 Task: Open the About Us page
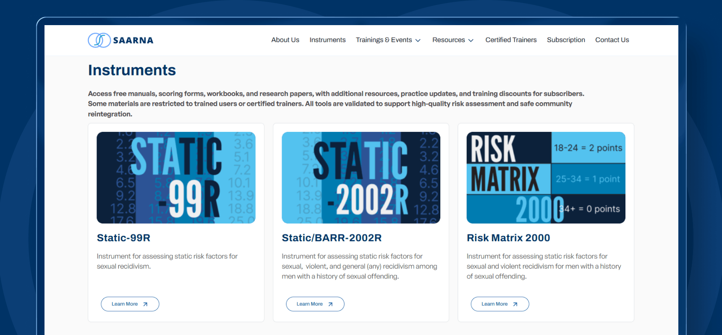pyautogui.click(x=285, y=40)
